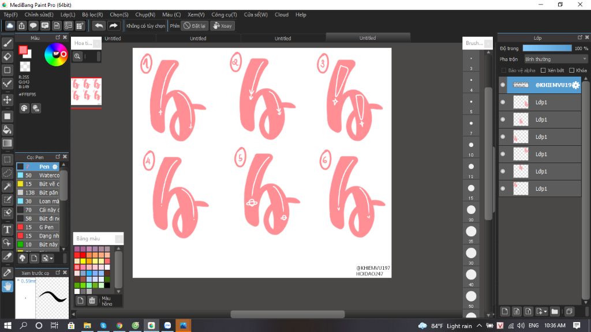This screenshot has width=591, height=332.
Task: Pop out the Lớp panel
Action: [579, 37]
